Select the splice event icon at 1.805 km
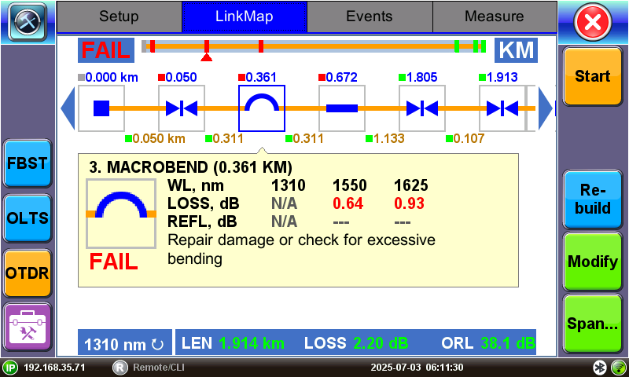629x377 pixels. [422, 108]
